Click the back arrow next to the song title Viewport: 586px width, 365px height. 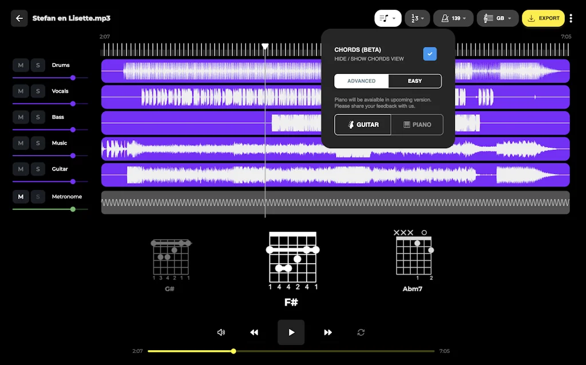tap(19, 18)
